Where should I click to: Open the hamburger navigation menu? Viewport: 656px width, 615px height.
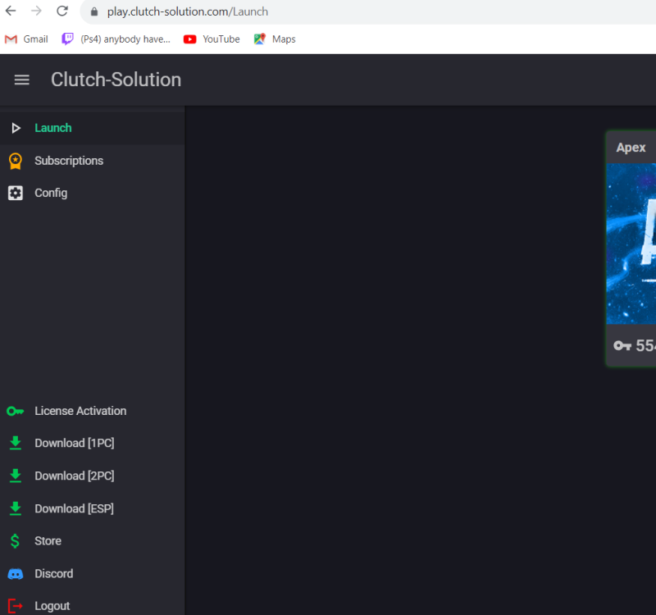22,80
